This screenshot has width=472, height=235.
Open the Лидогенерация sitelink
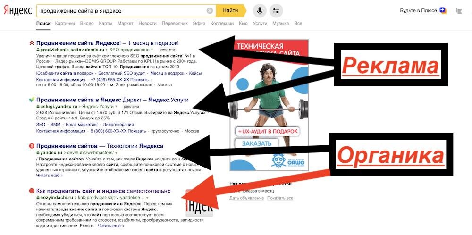(118, 124)
